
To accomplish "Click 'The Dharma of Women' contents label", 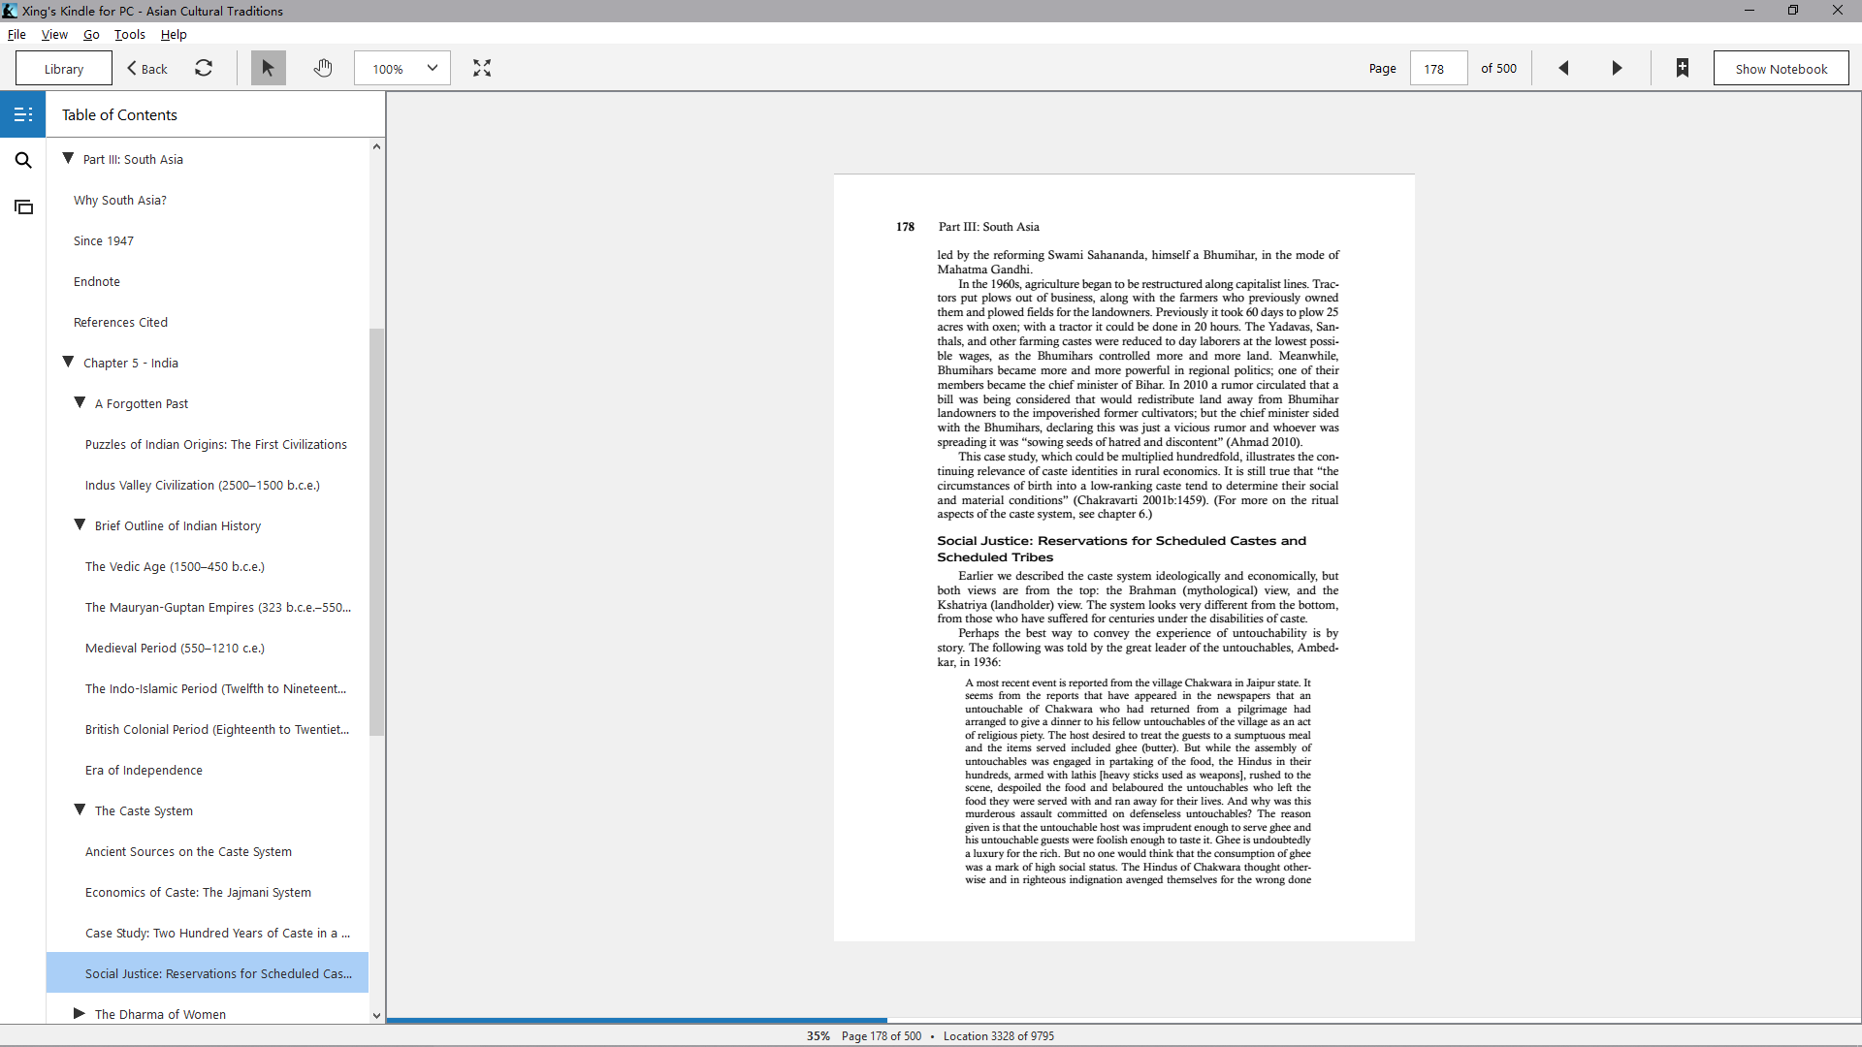I will pos(160,1014).
